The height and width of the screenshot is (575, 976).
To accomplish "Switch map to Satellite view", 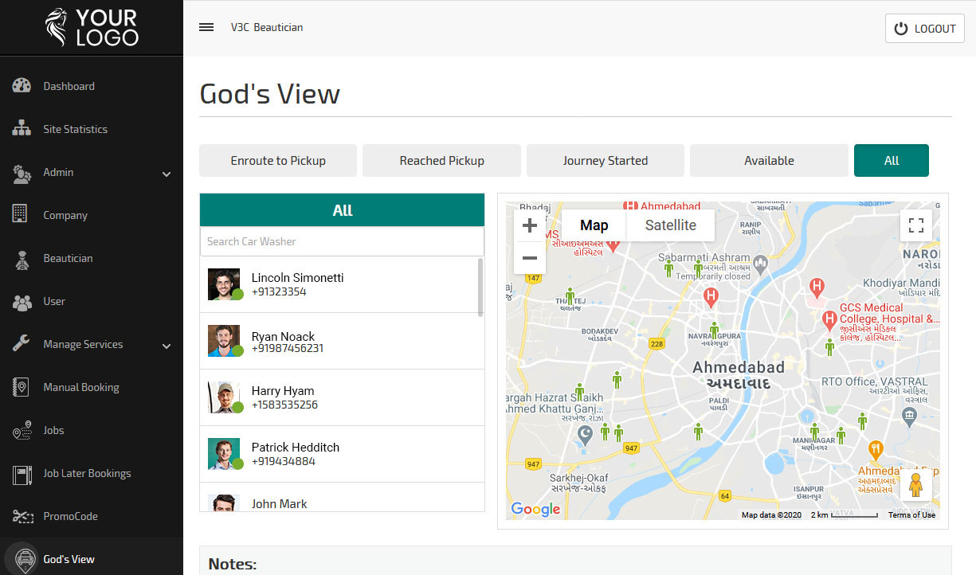I will click(671, 225).
